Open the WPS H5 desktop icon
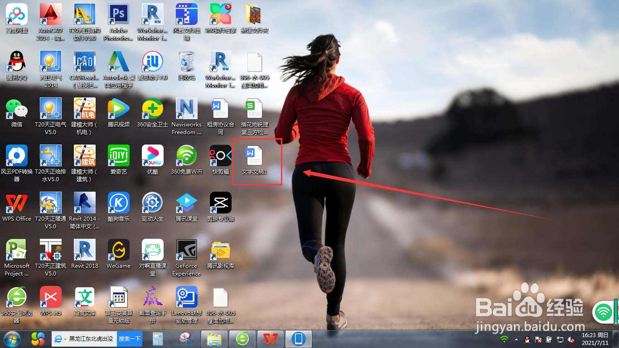Viewport: 619px width, 348px height. tap(51, 301)
